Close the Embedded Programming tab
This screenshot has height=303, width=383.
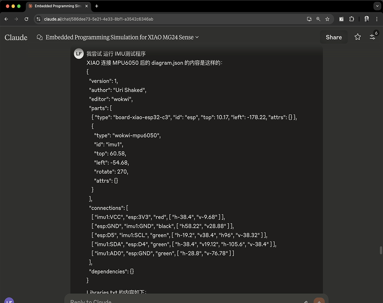(x=86, y=6)
